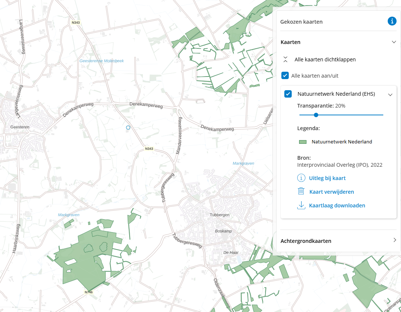Screen dimensions: 401x312
Task: Click Alle kaarten dichtklappen
Action: pyautogui.click(x=325, y=60)
